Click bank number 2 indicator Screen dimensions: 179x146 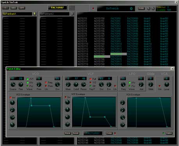pyautogui.click(x=72, y=14)
